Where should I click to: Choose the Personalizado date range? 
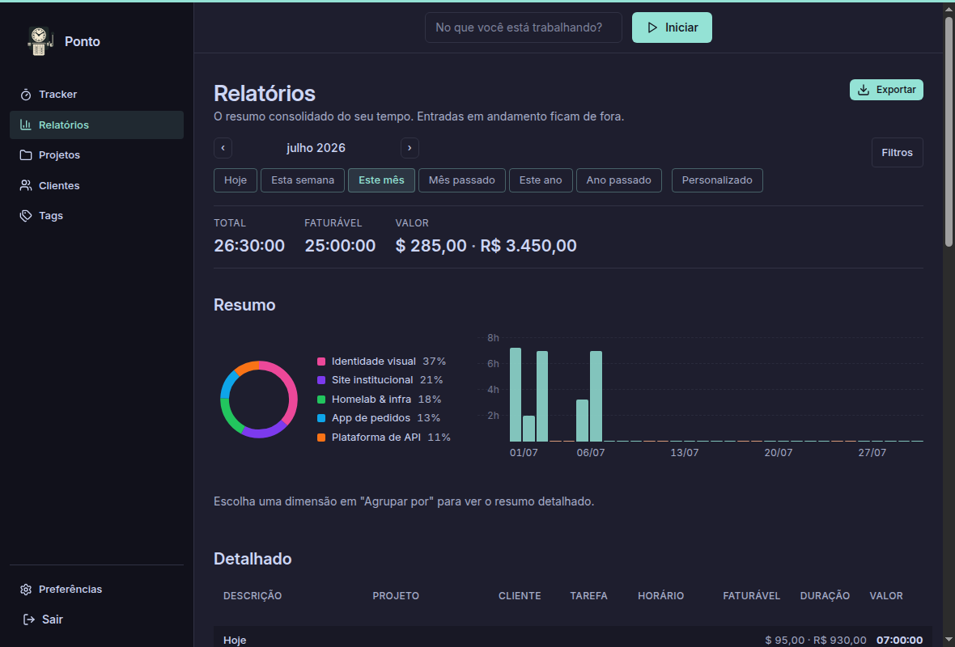coord(717,180)
